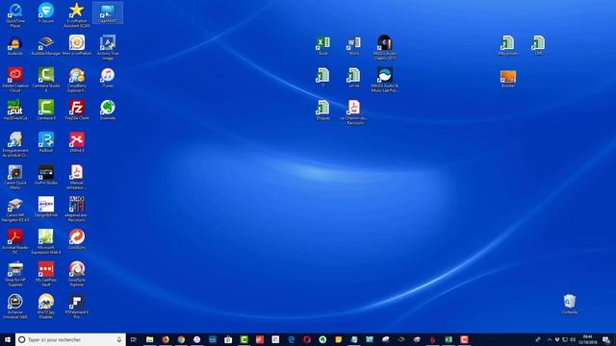Launch the Win10 Spy Disabler shortcut
The height and width of the screenshot is (346, 616).
46,306
